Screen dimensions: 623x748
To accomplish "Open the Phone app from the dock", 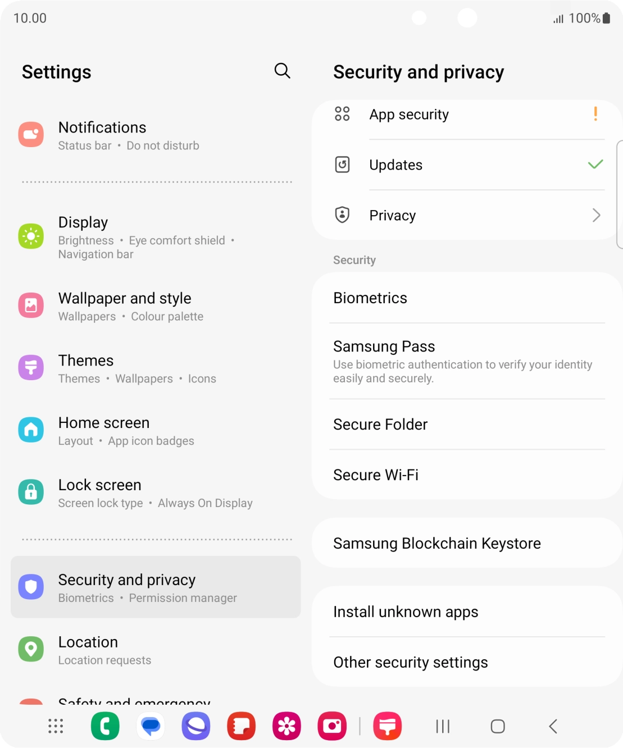I will coord(105,726).
